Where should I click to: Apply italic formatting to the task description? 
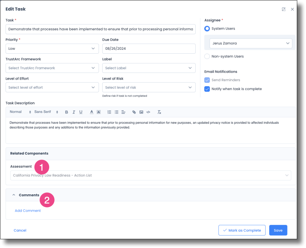(74, 112)
